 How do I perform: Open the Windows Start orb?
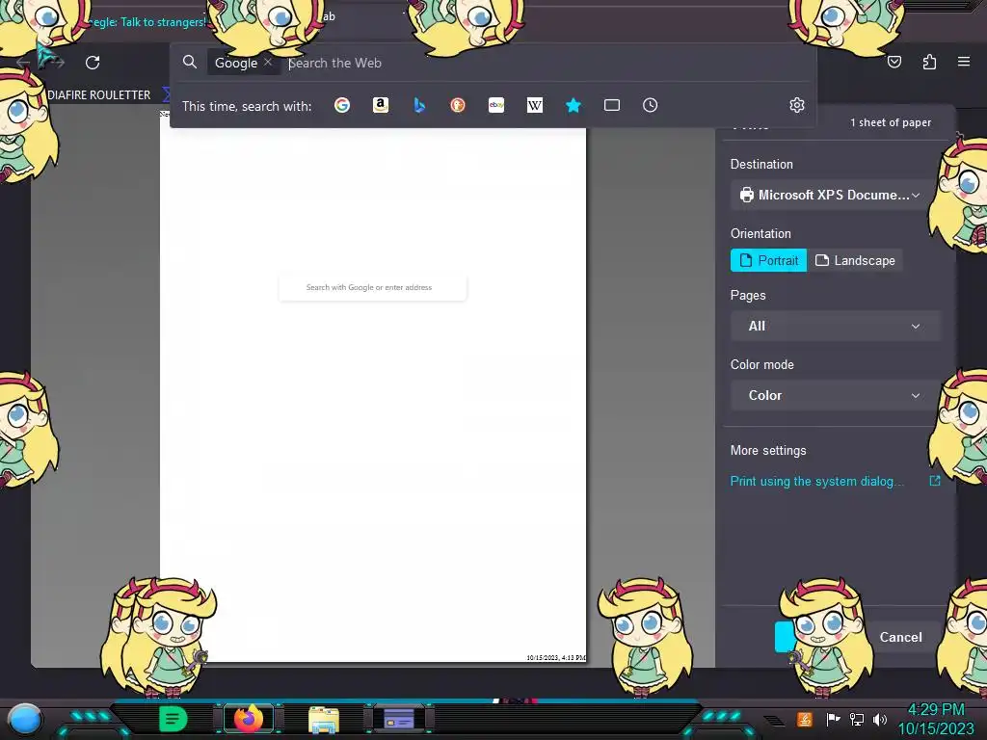coord(25,719)
